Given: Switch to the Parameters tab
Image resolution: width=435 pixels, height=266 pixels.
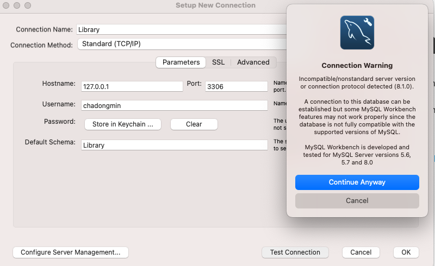Looking at the screenshot, I should point(181,62).
